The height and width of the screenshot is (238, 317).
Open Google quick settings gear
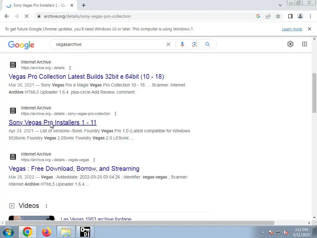[290, 44]
